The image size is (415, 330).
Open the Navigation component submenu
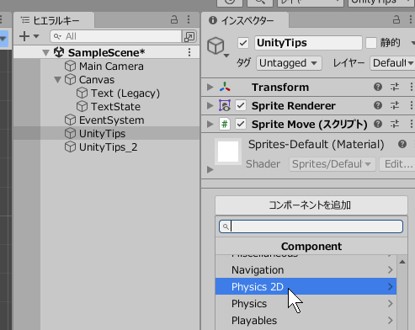pyautogui.click(x=306, y=270)
